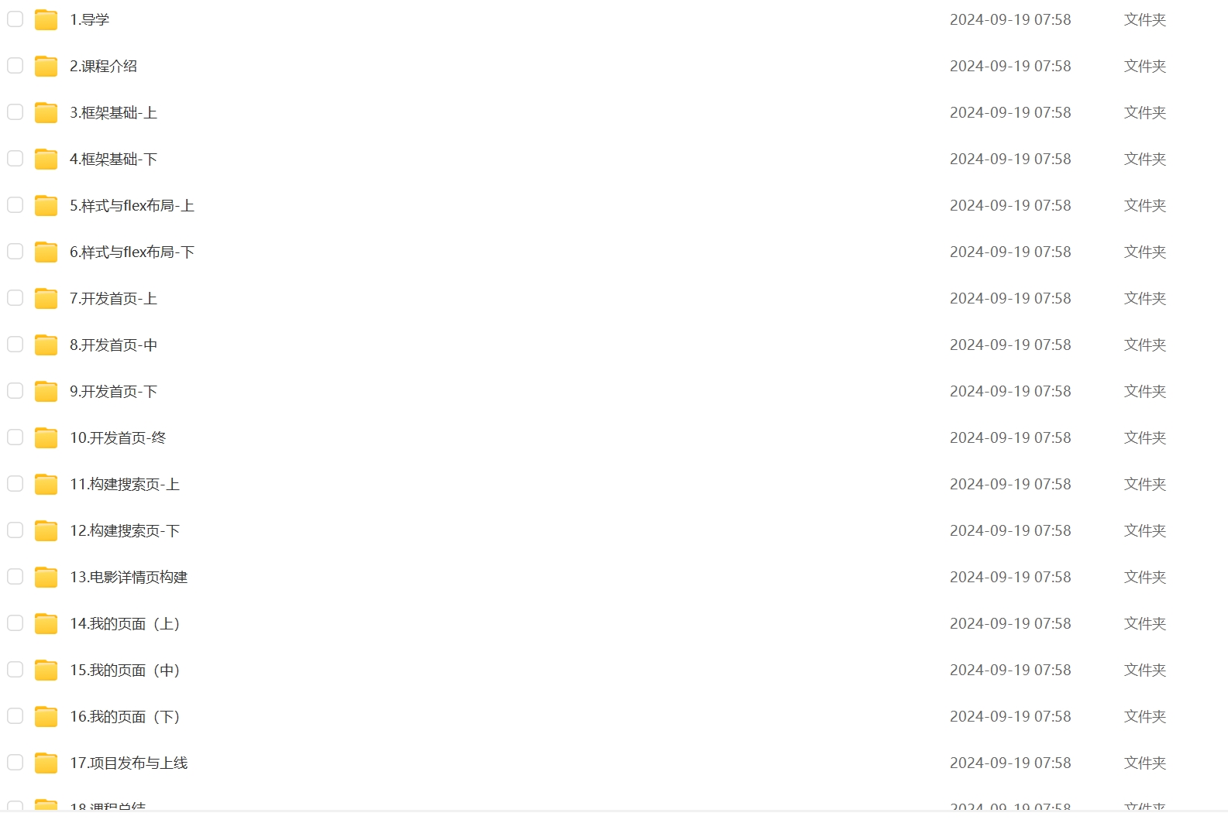This screenshot has height=830, width=1228.
Task: Open the folder named 6.样式与flex布局-下
Action: [132, 252]
